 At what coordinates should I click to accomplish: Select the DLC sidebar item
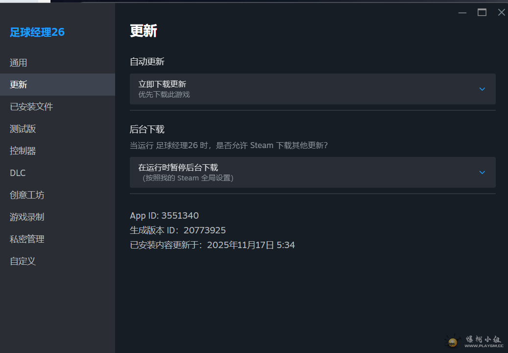[18, 173]
